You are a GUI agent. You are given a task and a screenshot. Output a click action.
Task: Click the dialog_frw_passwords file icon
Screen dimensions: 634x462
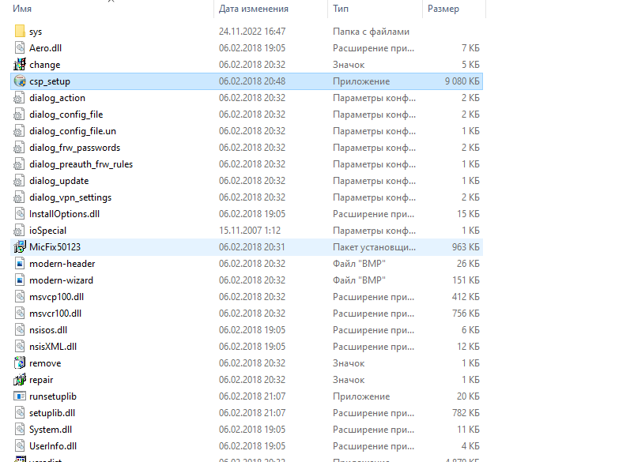coord(20,147)
